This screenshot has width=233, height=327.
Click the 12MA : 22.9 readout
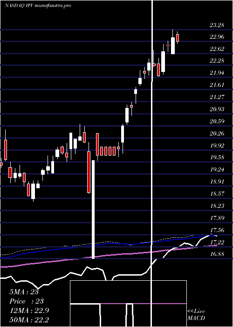29,311
